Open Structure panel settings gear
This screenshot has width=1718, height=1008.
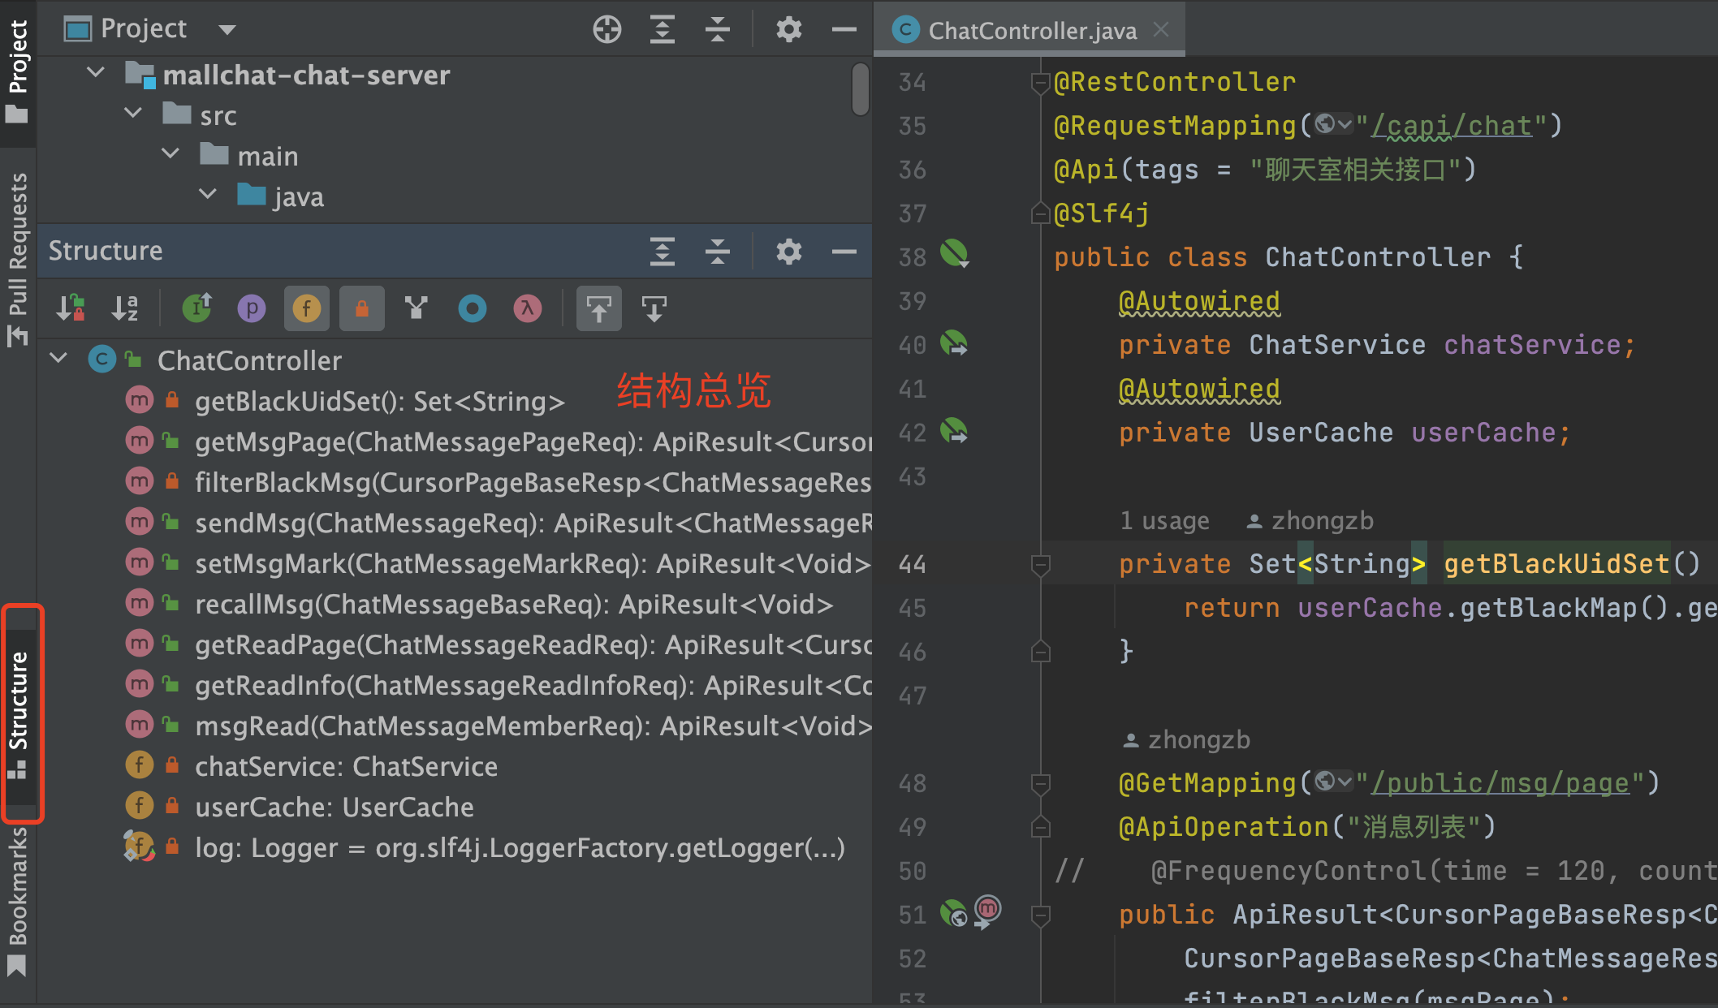788,252
